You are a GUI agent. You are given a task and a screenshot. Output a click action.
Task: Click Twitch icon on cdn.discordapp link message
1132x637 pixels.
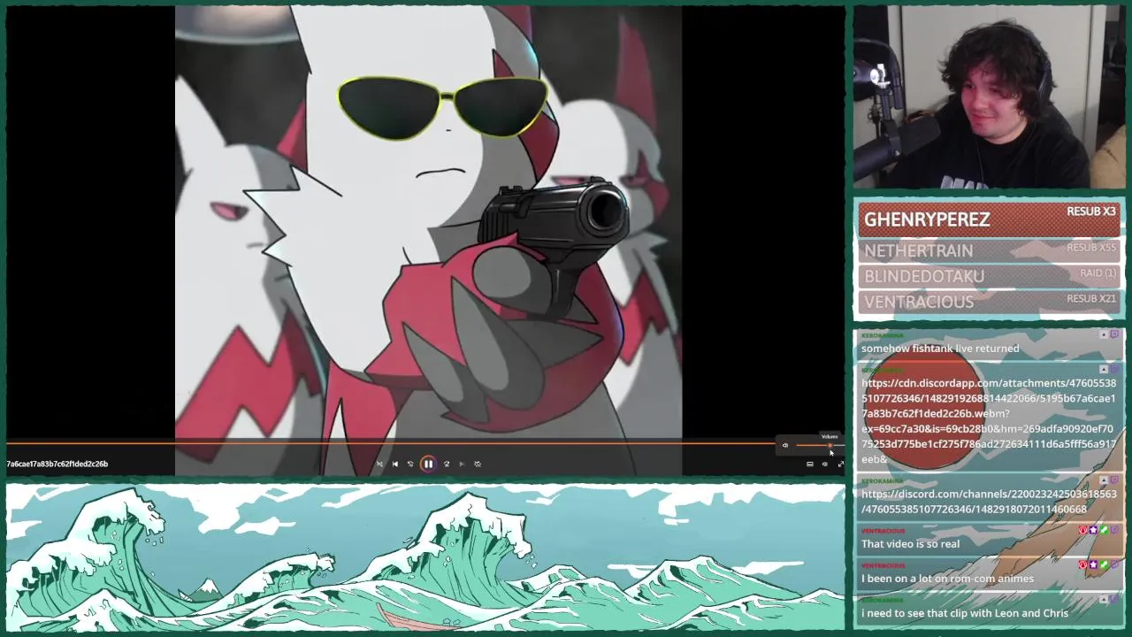click(1115, 369)
